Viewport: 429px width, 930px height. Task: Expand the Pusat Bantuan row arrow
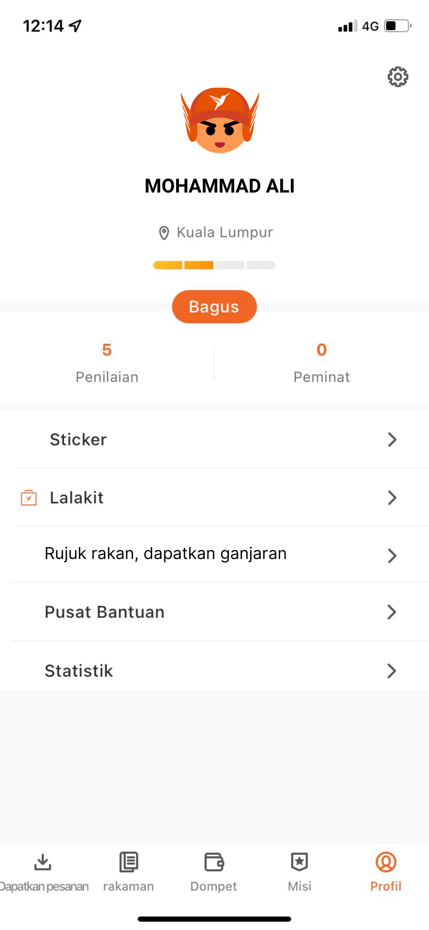tap(392, 612)
